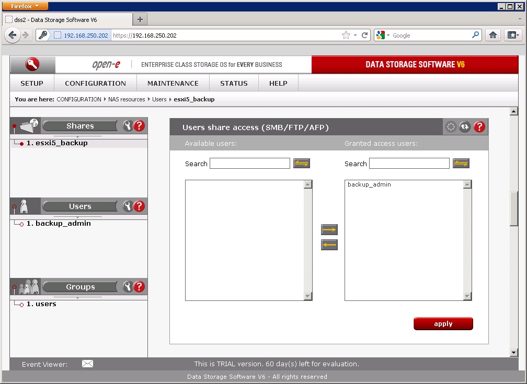The height and width of the screenshot is (384, 527).
Task: Open Users settings wrench icon
Action: [128, 206]
